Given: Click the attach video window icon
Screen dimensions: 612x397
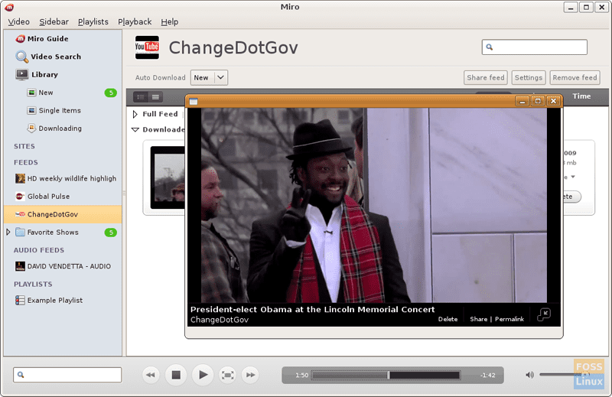Looking at the screenshot, I should click(544, 314).
